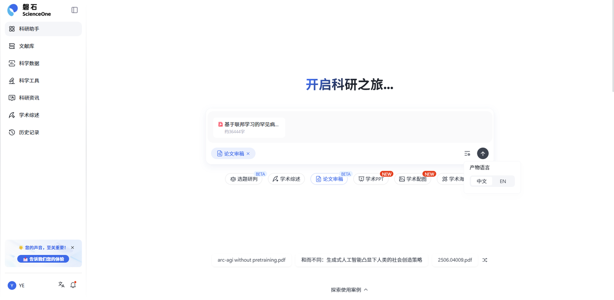
Task: Collapse the sidebar using the panel icon
Action: tap(74, 10)
